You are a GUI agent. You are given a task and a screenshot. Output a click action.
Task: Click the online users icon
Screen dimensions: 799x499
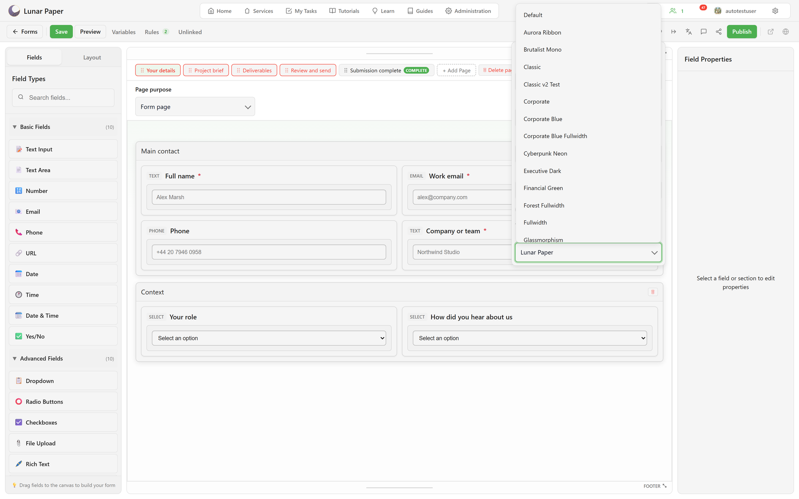672,11
